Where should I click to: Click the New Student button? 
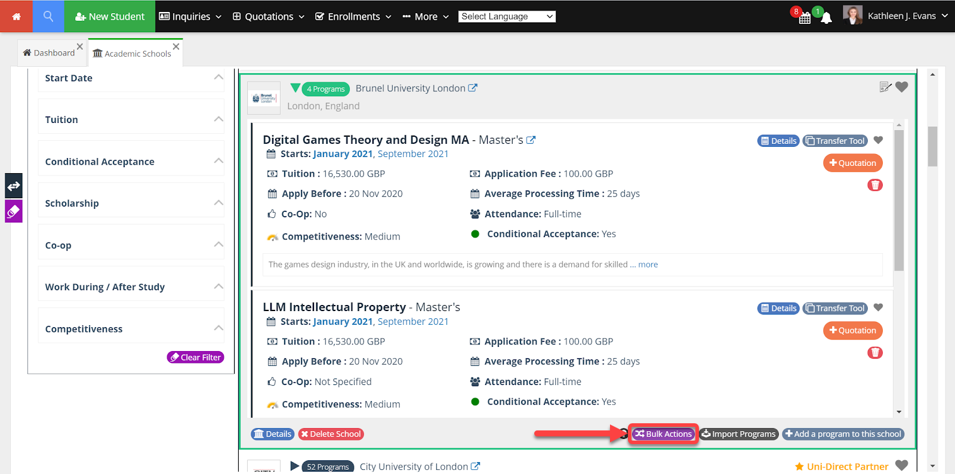tap(110, 16)
